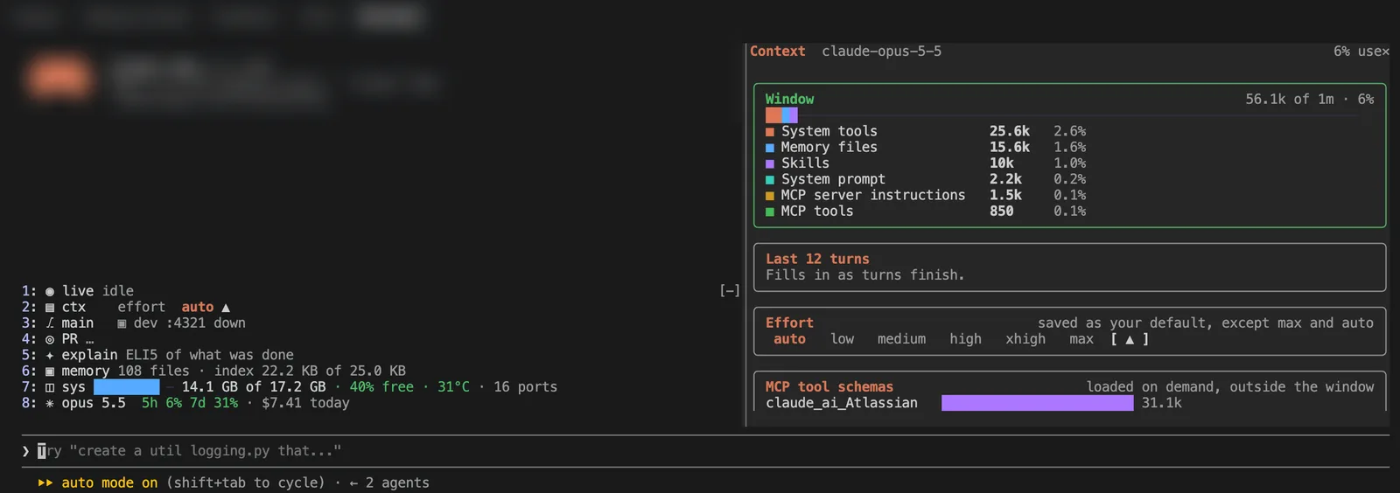Click the 'Skills' legend row label
1400x493 pixels.
tap(805, 163)
